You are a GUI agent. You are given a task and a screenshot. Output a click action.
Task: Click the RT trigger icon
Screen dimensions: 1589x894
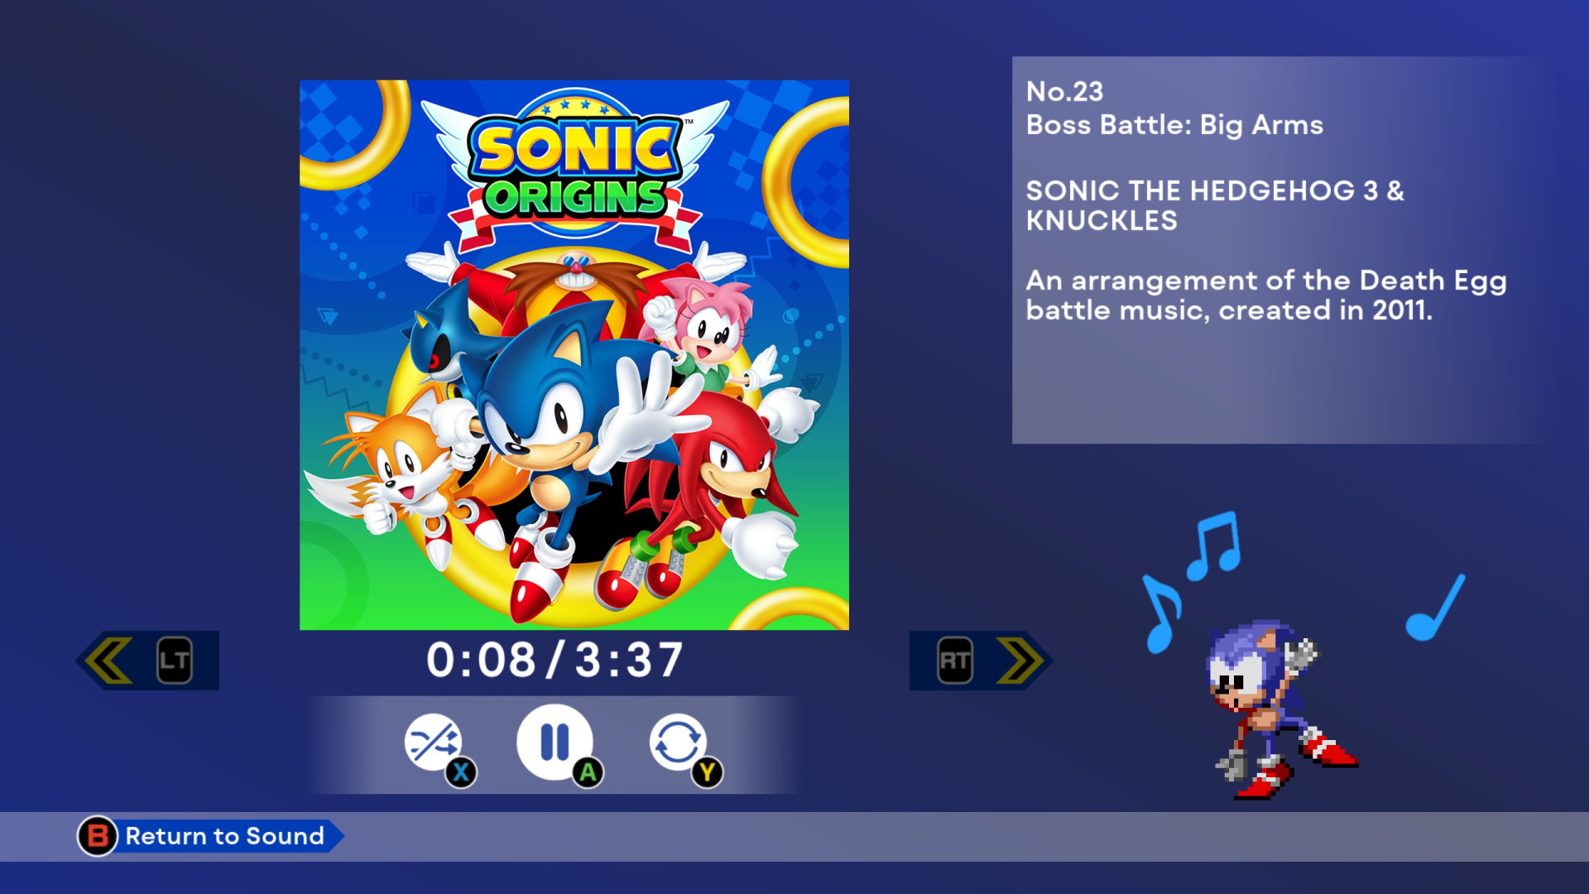(x=955, y=660)
